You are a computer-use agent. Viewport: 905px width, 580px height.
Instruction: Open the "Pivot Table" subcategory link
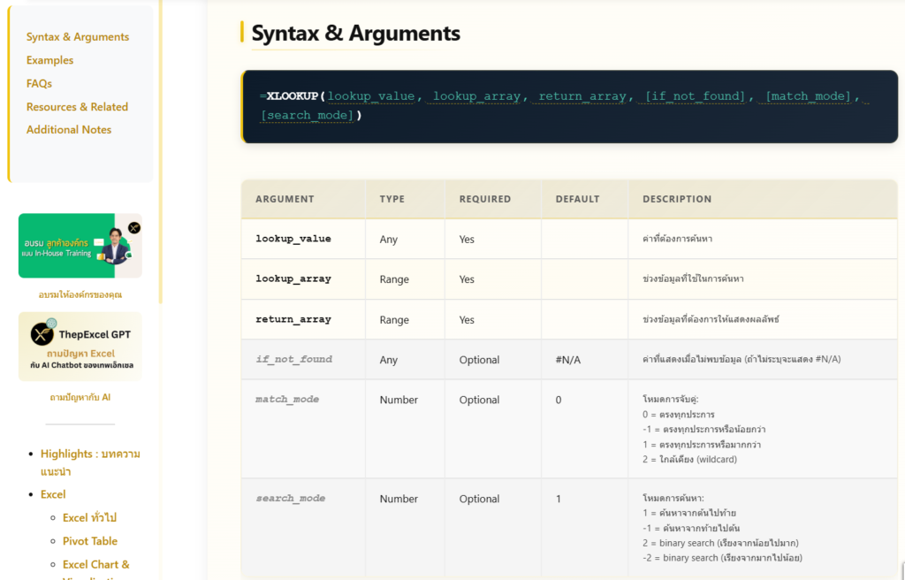(x=89, y=540)
